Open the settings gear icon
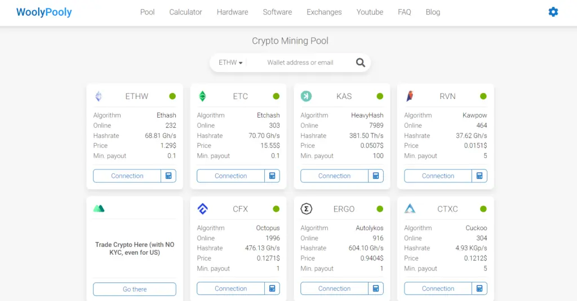The image size is (577, 301). pos(553,12)
